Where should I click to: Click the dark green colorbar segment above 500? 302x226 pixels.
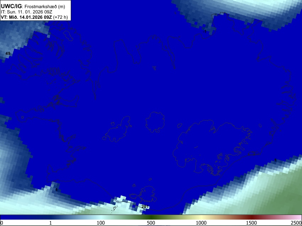tap(151, 217)
